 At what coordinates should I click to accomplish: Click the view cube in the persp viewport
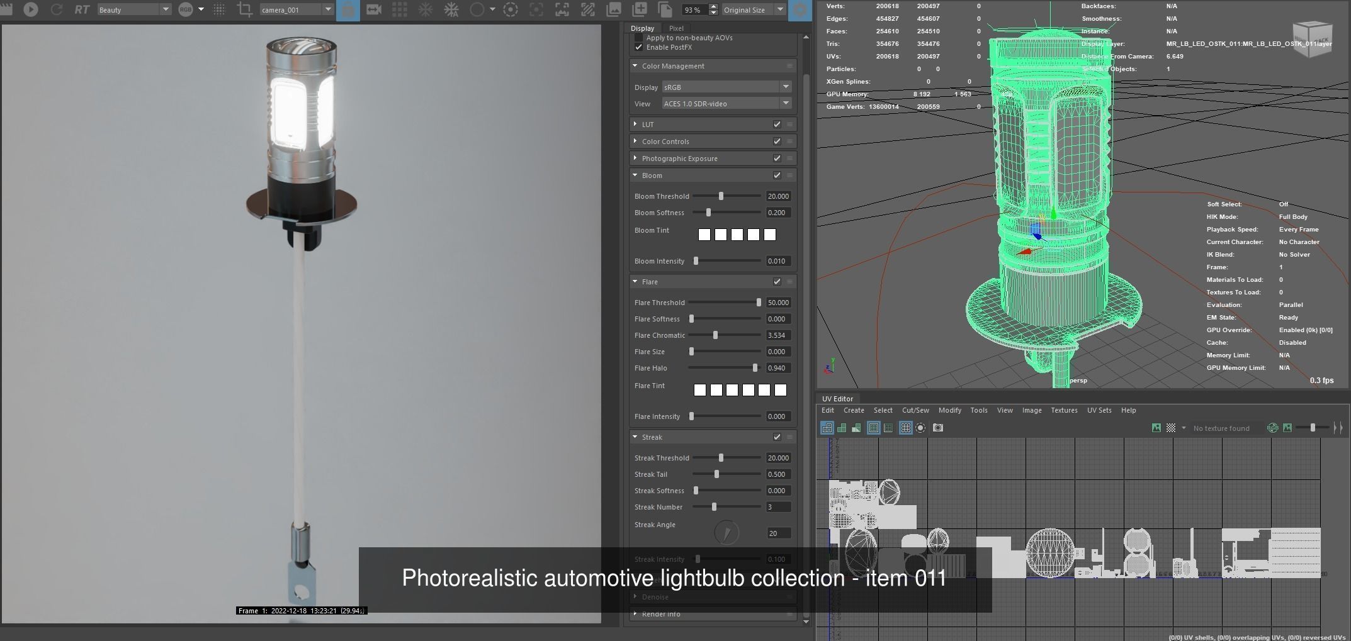tap(1312, 38)
